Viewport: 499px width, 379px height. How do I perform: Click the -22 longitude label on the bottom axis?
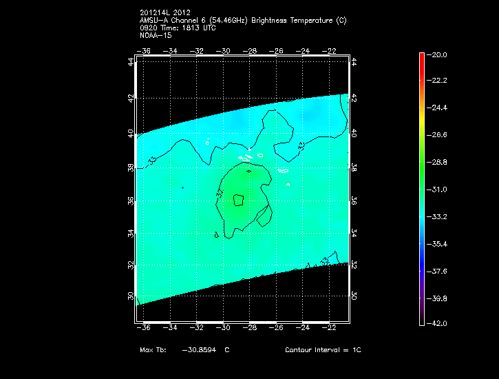pos(330,328)
